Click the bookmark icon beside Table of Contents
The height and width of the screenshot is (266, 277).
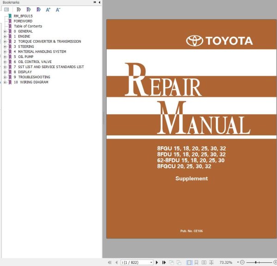click(10, 26)
